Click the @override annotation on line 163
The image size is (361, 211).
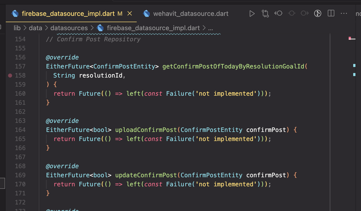(x=62, y=121)
